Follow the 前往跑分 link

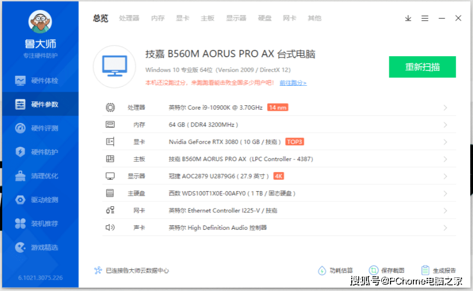(293, 82)
